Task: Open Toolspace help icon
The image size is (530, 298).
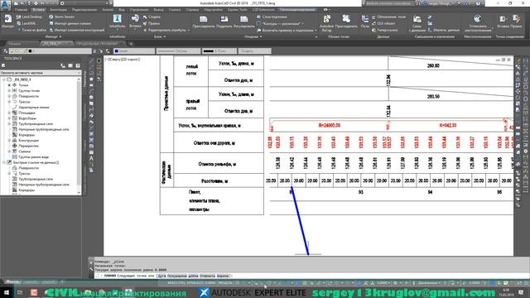Action: (x=78, y=65)
